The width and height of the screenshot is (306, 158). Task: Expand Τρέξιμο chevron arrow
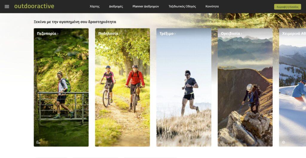(x=175, y=34)
